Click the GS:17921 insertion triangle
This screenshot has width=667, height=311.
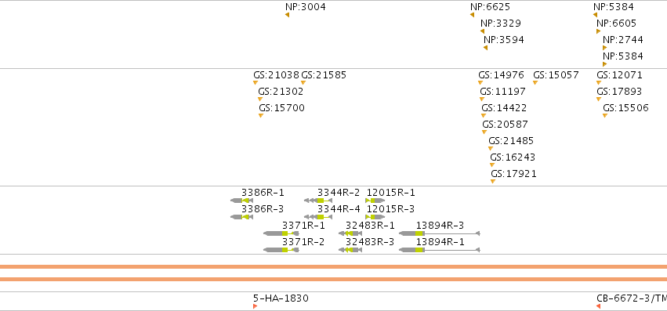point(493,182)
